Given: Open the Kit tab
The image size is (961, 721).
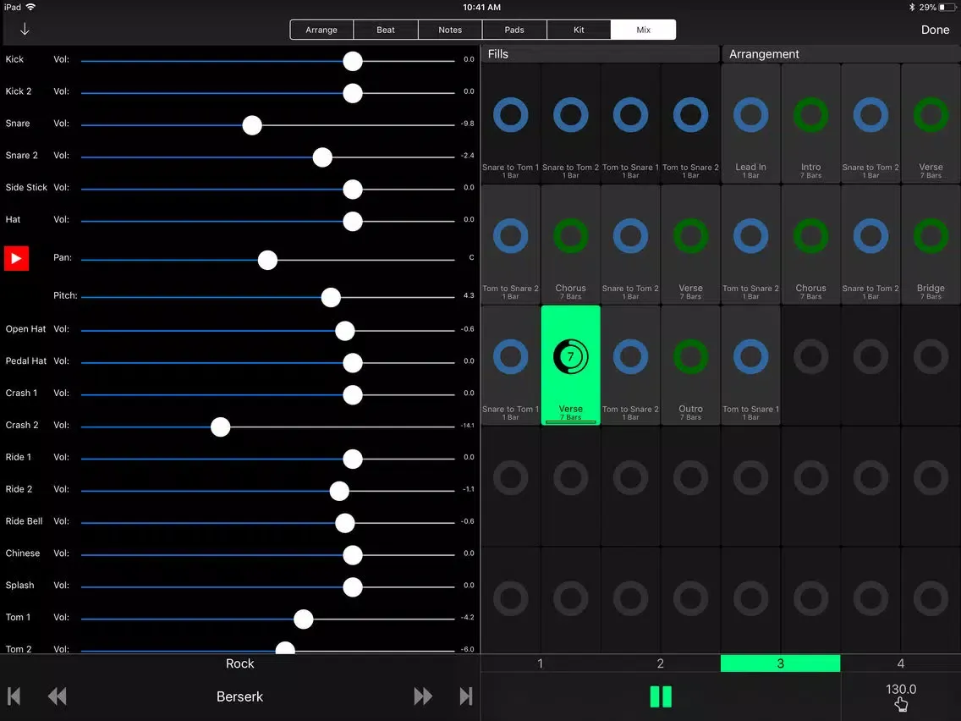Looking at the screenshot, I should [579, 30].
